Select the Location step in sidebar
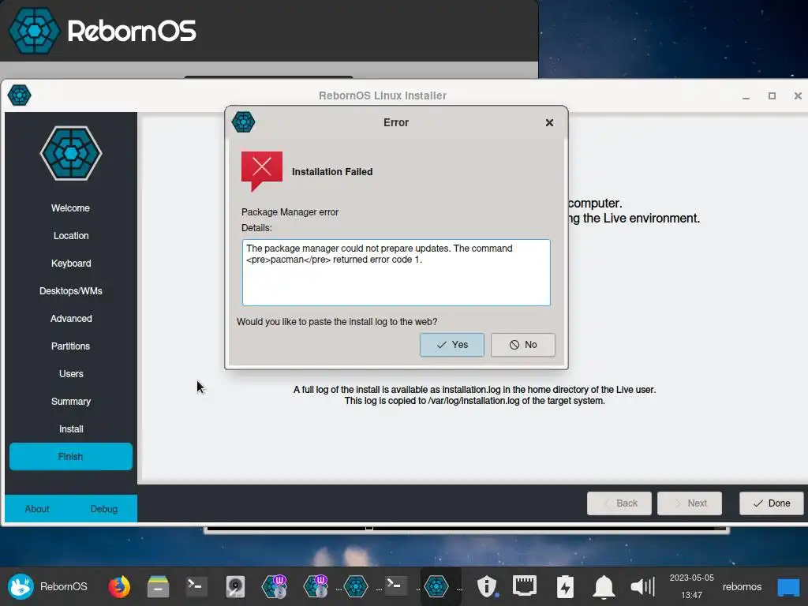Screen dimensions: 808x606 point(70,235)
